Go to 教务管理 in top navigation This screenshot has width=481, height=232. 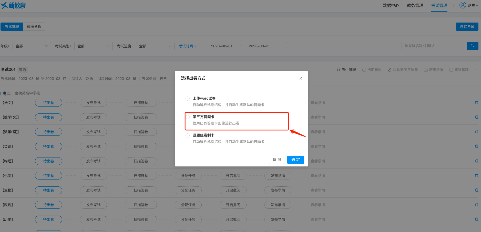(x=415, y=5)
